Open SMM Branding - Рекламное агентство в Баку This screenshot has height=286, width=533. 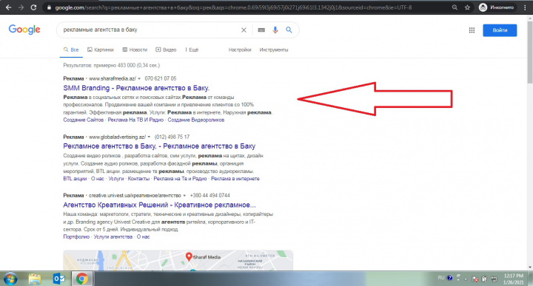[x=136, y=88]
